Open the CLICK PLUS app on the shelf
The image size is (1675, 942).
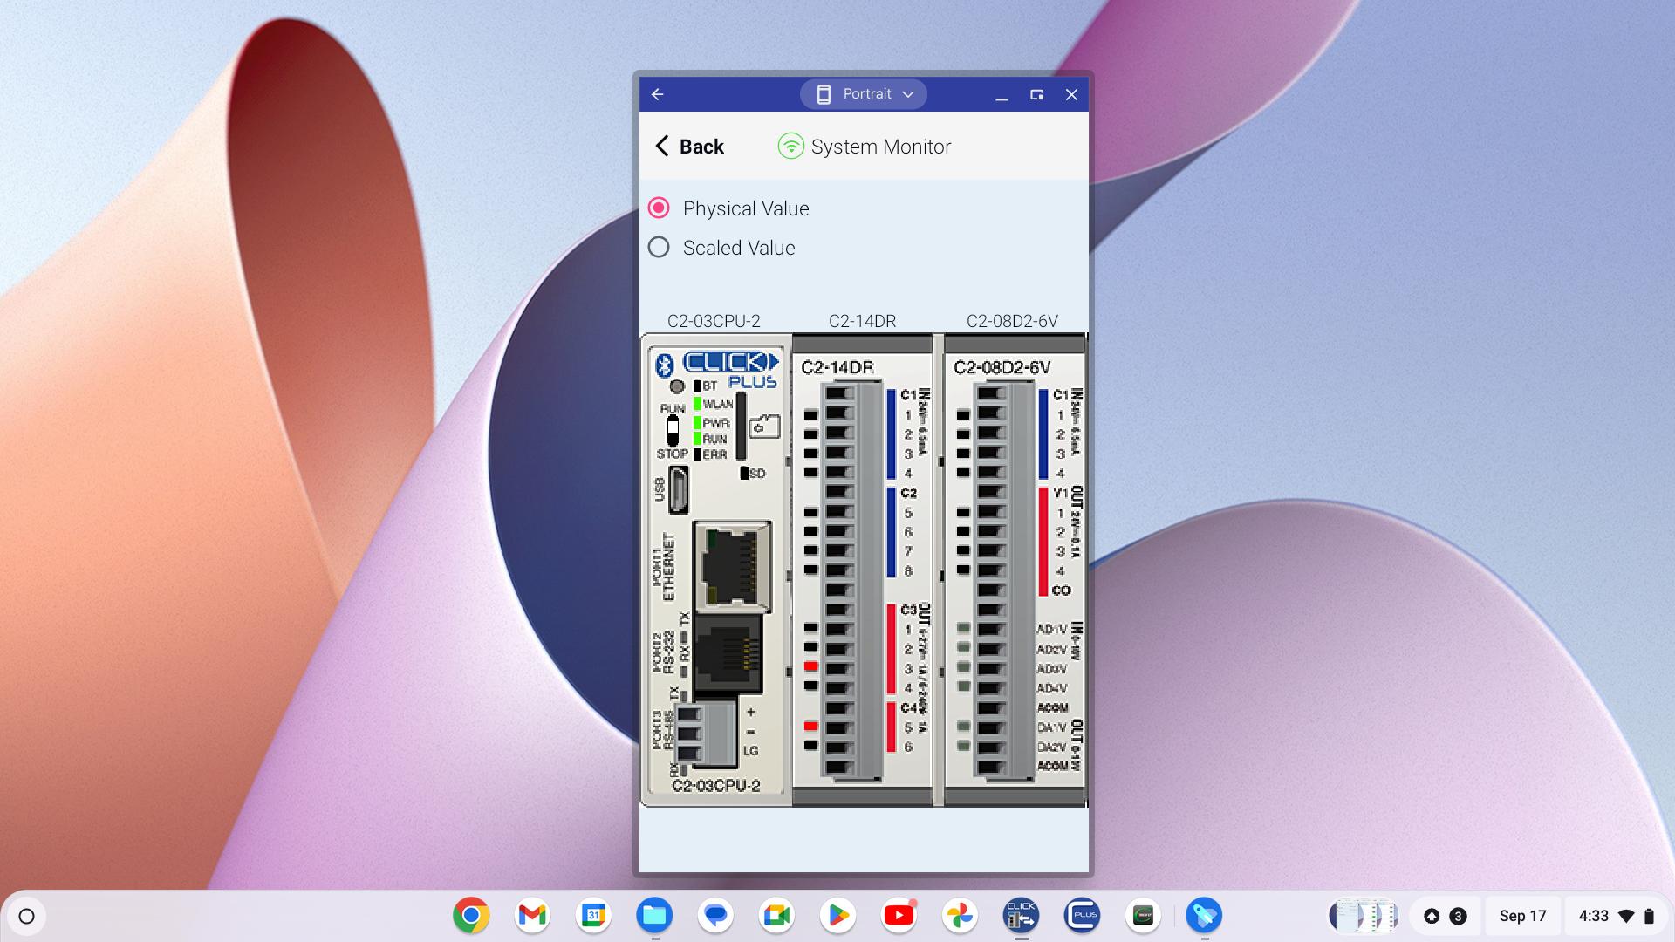click(1082, 916)
